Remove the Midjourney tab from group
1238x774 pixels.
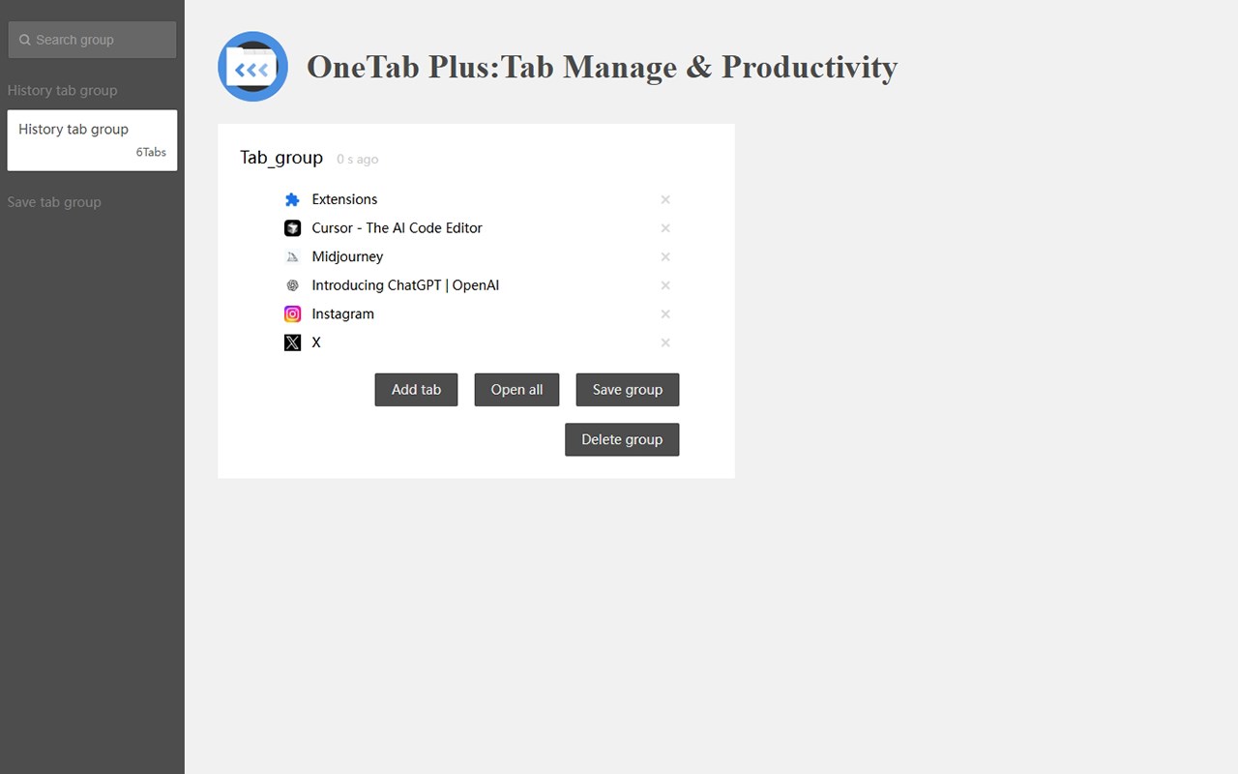[x=665, y=256]
